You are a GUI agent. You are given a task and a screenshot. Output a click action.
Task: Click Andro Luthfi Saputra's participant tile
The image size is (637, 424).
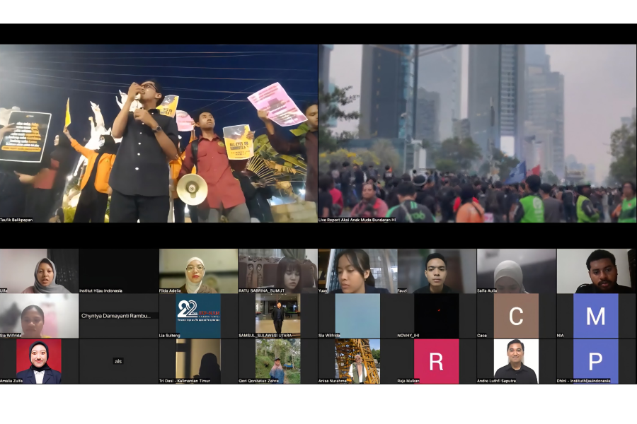click(x=517, y=362)
